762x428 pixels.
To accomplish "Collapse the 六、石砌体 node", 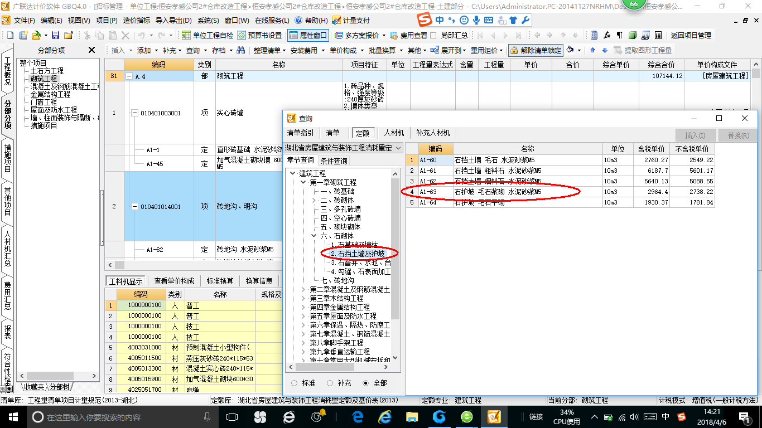I will [x=315, y=236].
